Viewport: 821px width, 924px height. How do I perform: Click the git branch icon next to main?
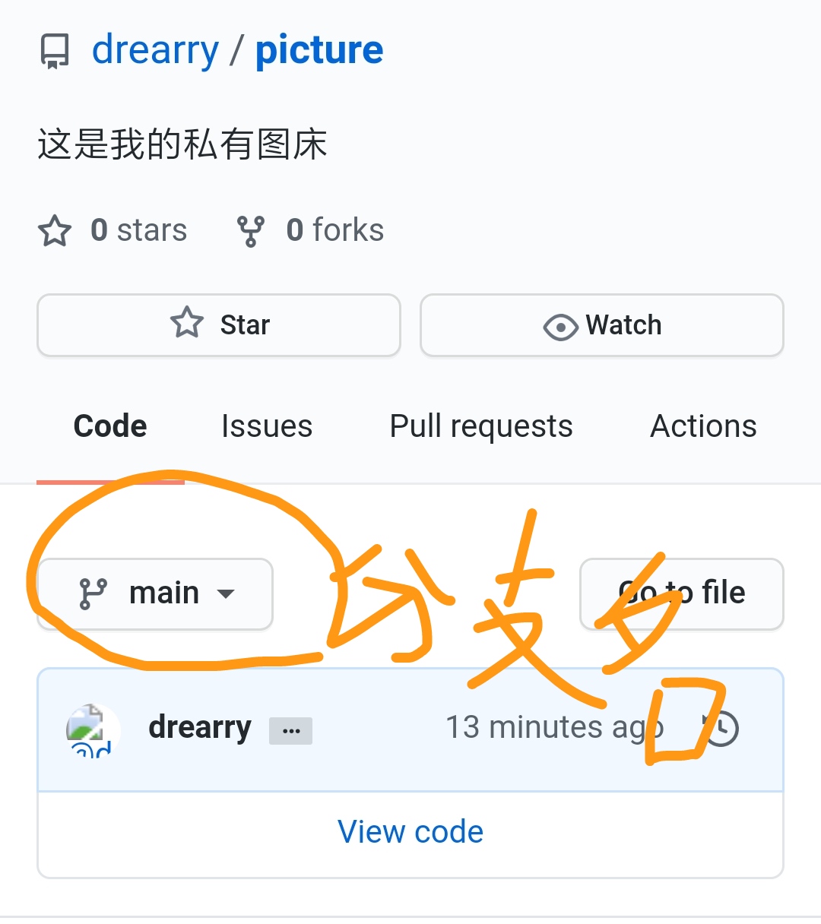coord(94,594)
